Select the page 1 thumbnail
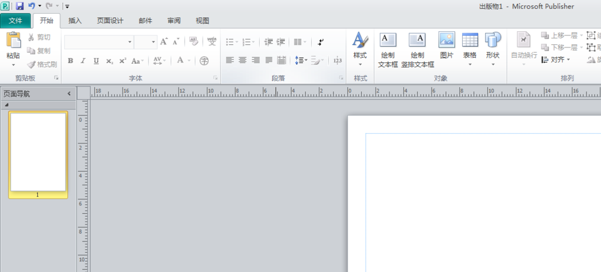Screen dimensions: 601x272 tap(38, 153)
